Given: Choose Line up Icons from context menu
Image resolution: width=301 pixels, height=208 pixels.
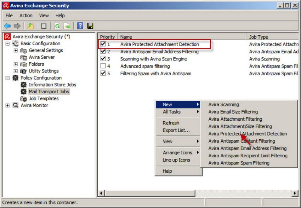Looking at the screenshot, I should 178,160.
